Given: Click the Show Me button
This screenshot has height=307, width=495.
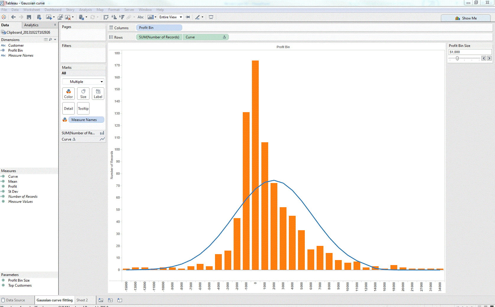Looking at the screenshot, I should coord(466,18).
